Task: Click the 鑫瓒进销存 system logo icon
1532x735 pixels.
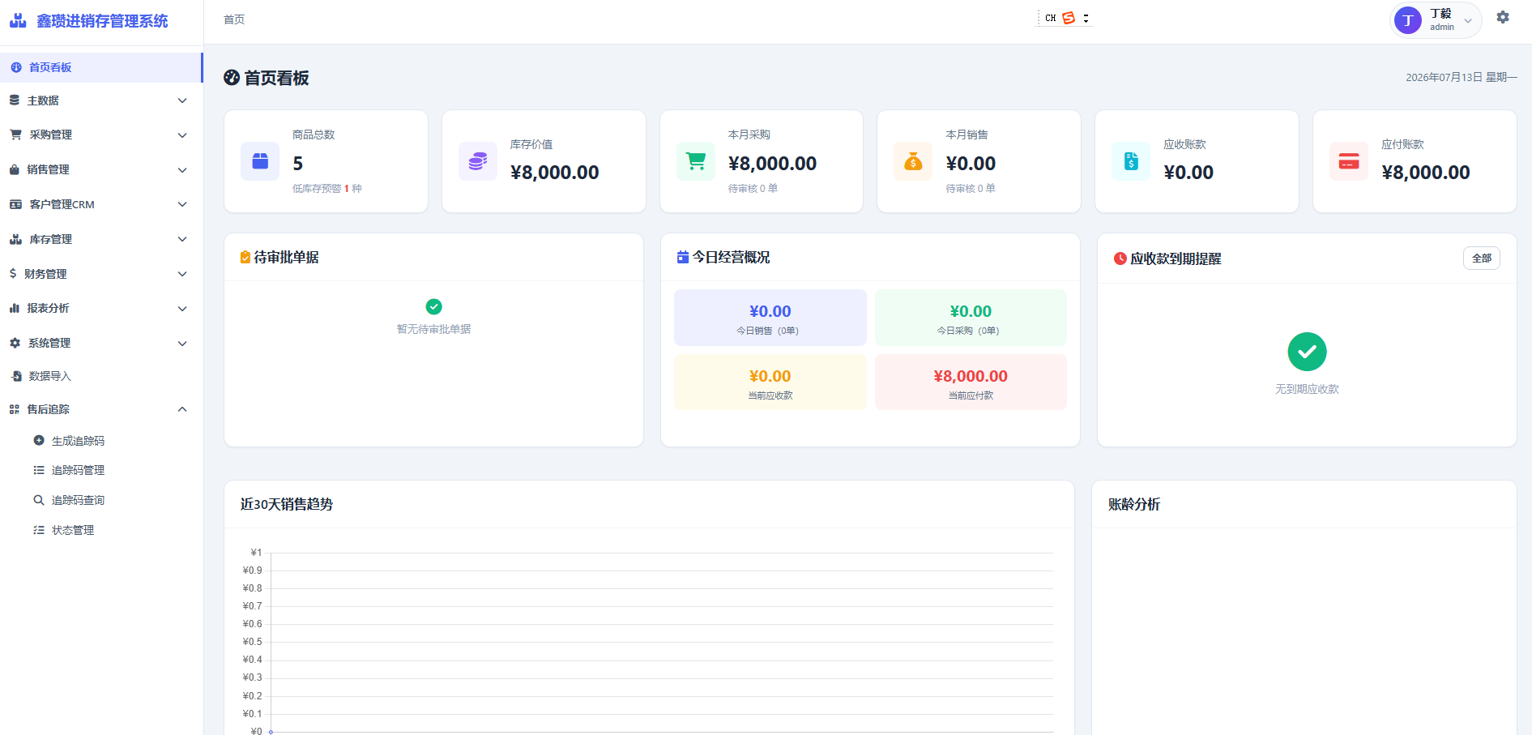Action: 18,20
